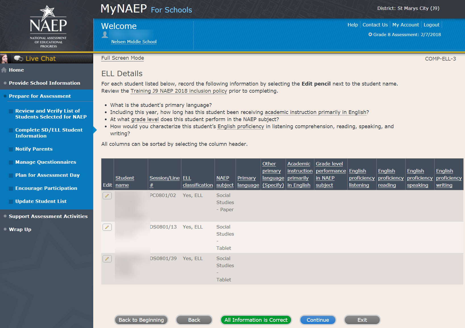Open Update Student List
The image size is (465, 328).
pos(41,201)
